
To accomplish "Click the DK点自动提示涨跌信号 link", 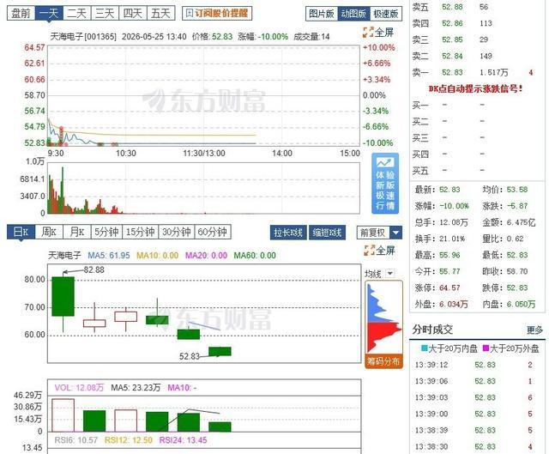I will pyautogui.click(x=476, y=88).
